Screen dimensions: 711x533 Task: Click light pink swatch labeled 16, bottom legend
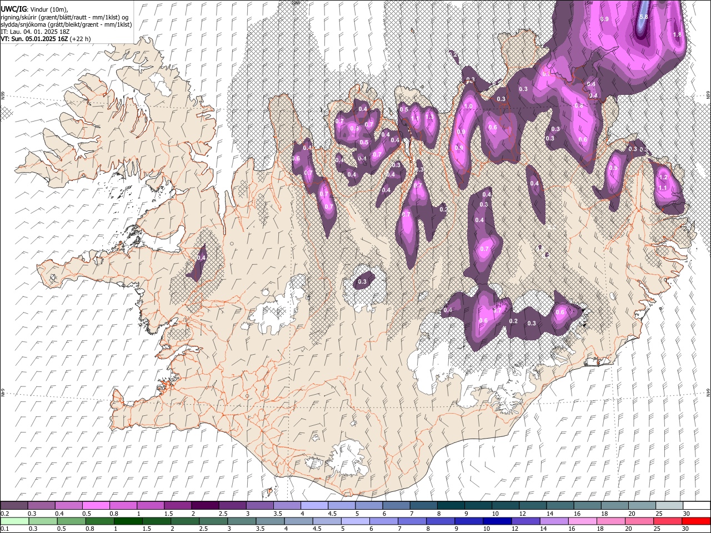pos(582,521)
